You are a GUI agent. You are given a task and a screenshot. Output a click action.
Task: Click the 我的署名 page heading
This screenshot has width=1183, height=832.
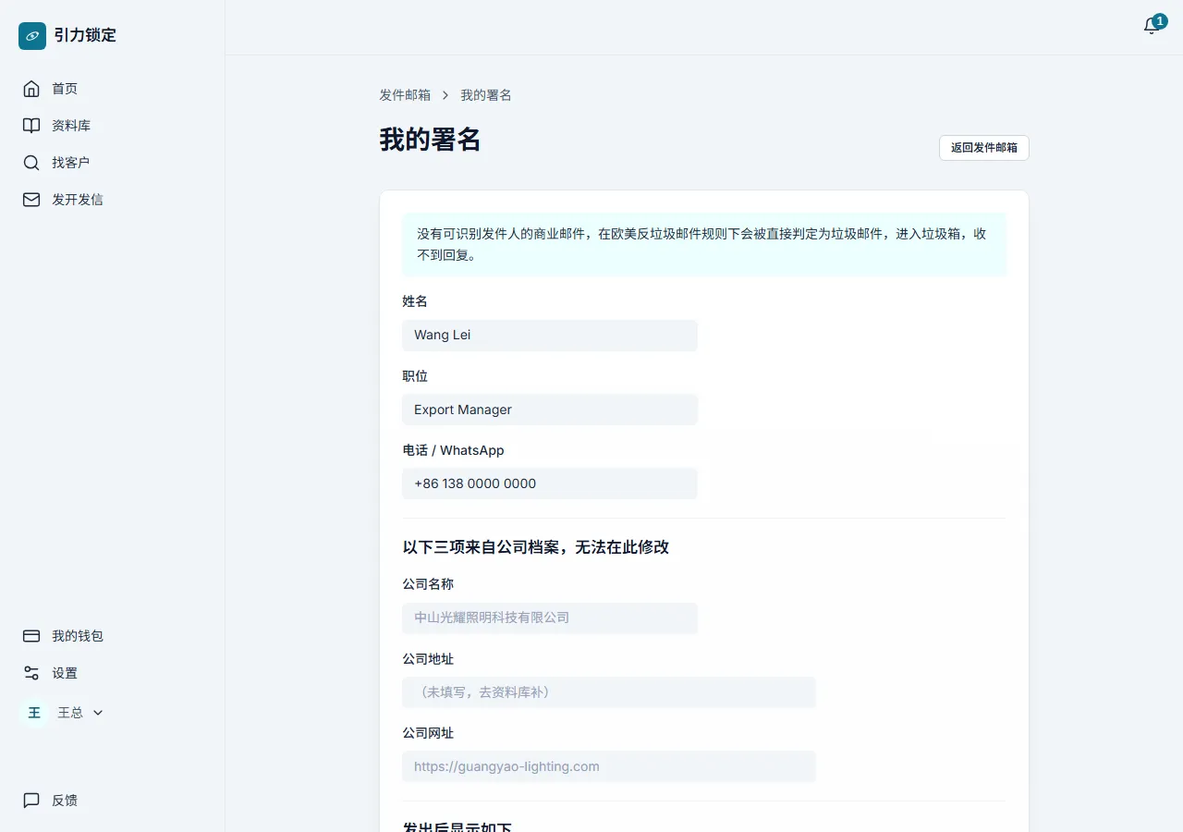pos(430,140)
